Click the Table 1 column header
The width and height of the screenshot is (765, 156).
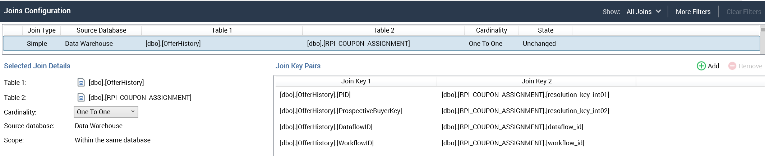pyautogui.click(x=222, y=30)
